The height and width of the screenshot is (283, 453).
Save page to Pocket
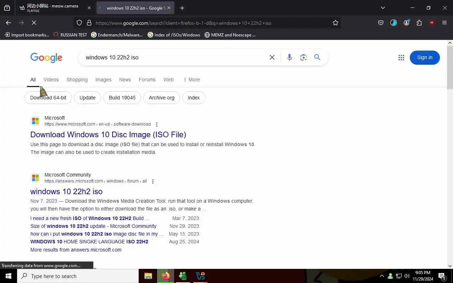click(x=381, y=23)
